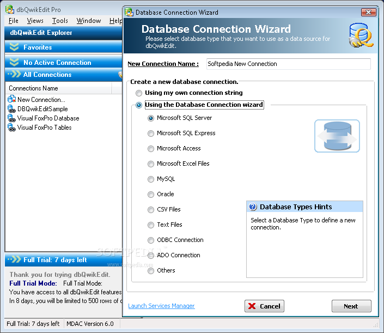Click the blue question mark hints icon
384x333 pixels.
(x=253, y=207)
